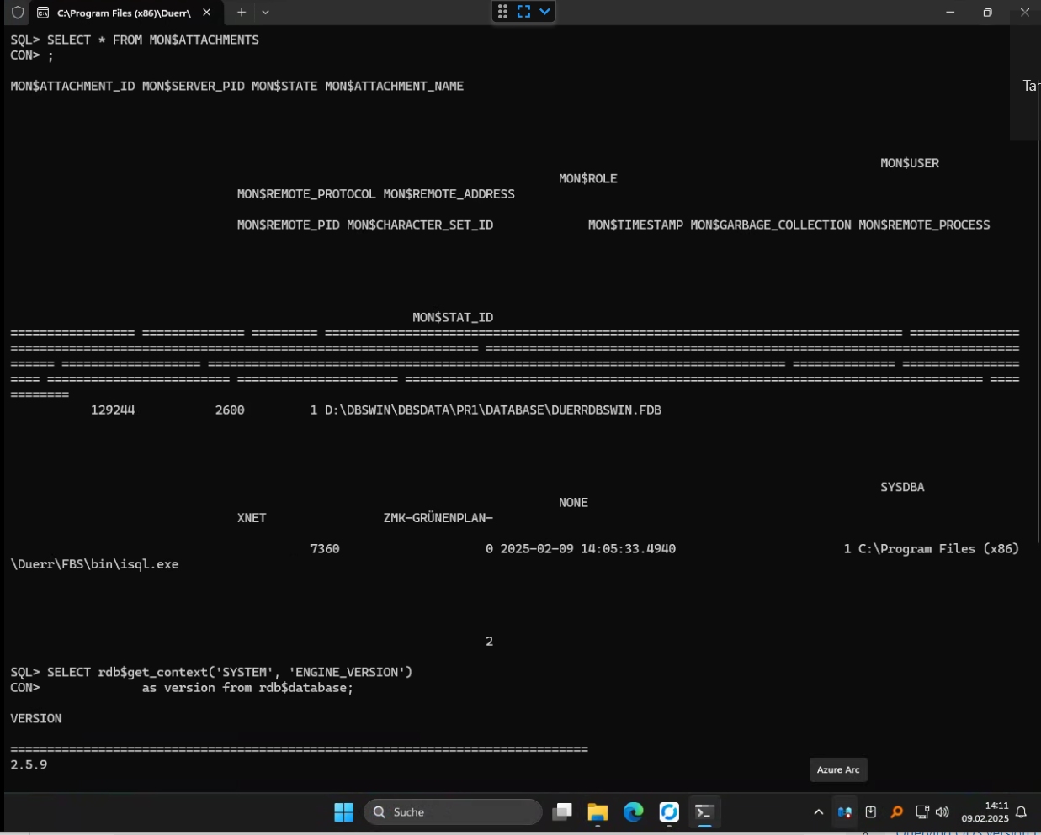1041x835 pixels.
Task: Open Task View from the taskbar
Action: [561, 811]
